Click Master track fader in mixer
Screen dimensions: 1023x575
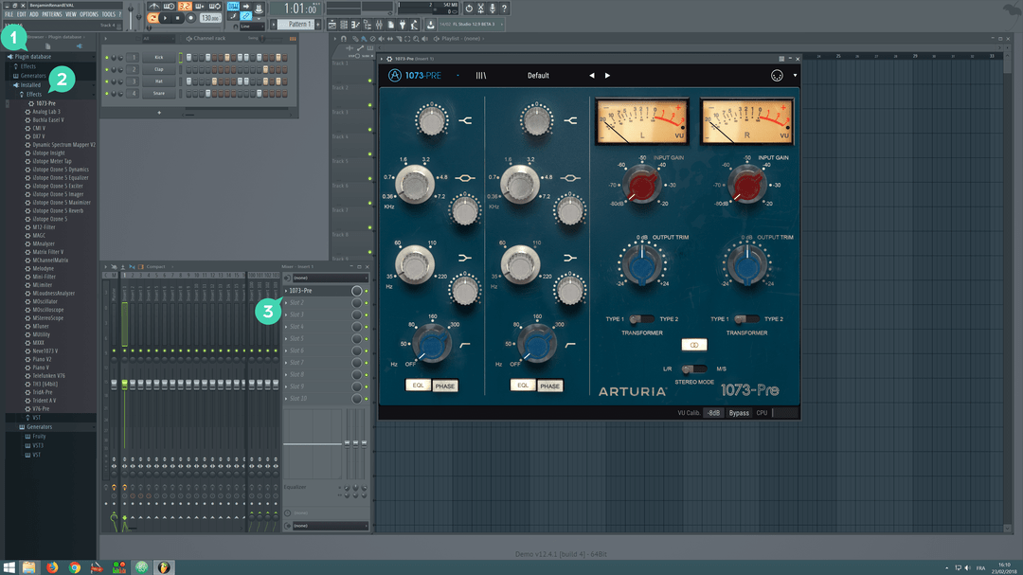tap(115, 384)
